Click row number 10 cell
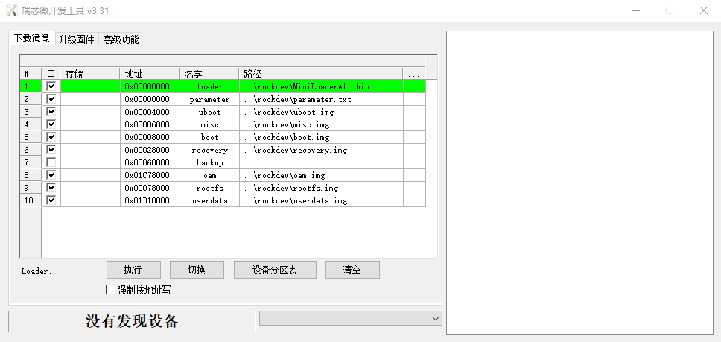Image resolution: width=721 pixels, height=342 pixels. point(31,201)
